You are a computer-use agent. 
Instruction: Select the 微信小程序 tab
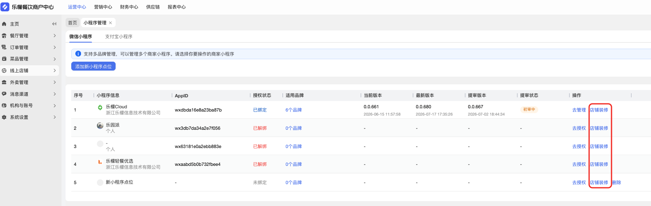[x=81, y=36]
